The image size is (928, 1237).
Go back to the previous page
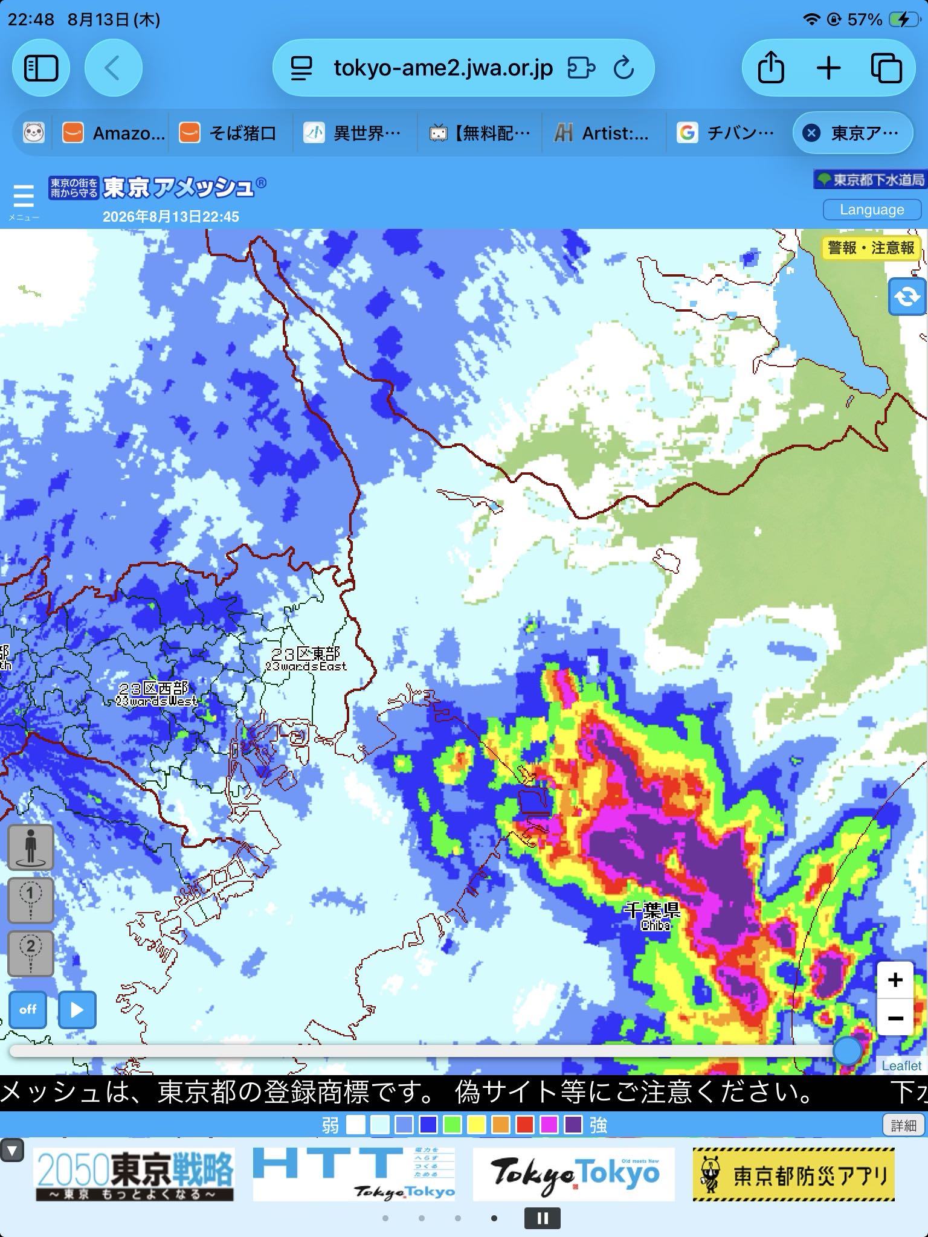pyautogui.click(x=113, y=68)
